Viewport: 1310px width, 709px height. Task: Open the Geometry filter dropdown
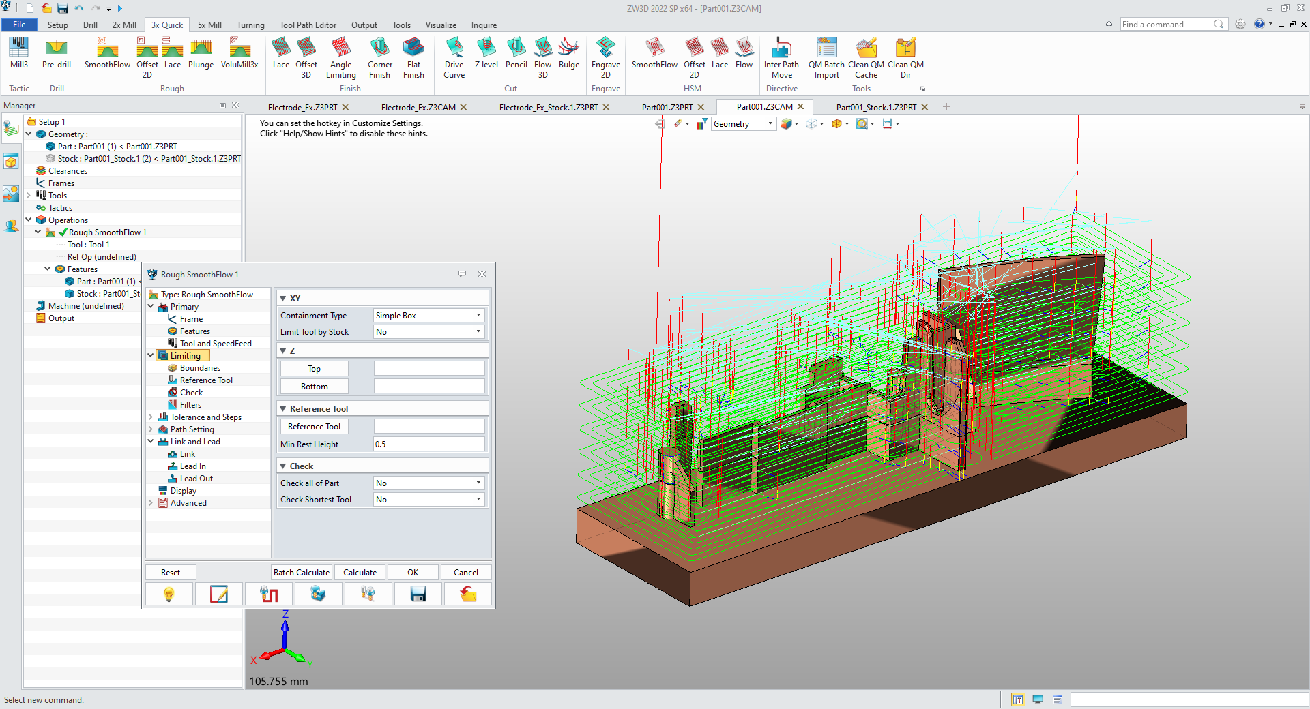click(744, 124)
